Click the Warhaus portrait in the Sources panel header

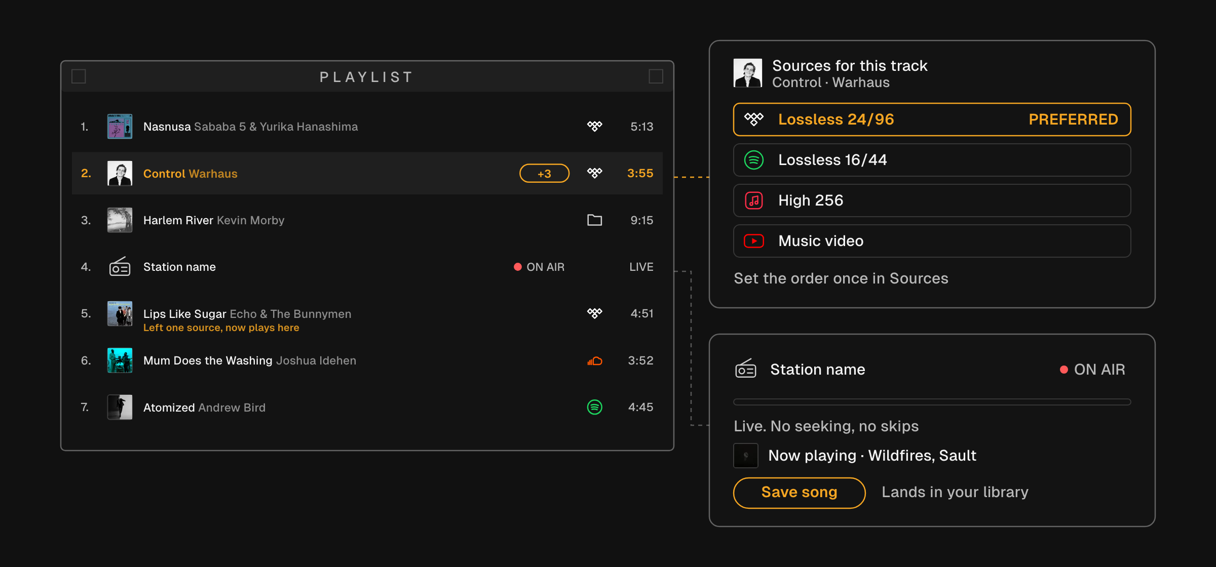[x=747, y=73]
